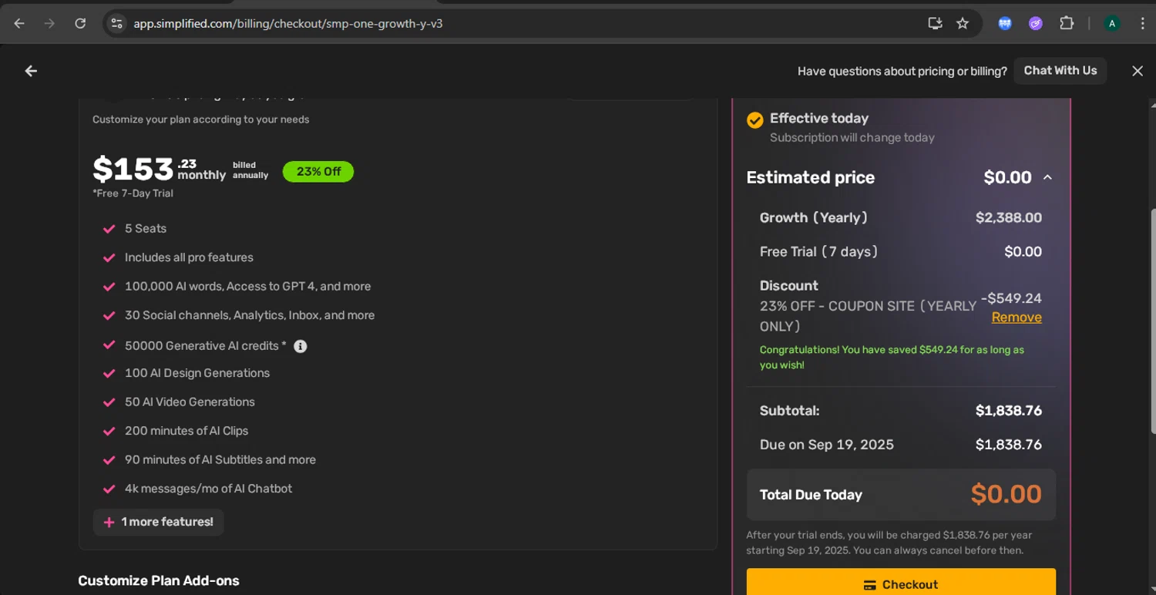The height and width of the screenshot is (595, 1156).
Task: Open the purple extension icon
Action: point(1036,23)
